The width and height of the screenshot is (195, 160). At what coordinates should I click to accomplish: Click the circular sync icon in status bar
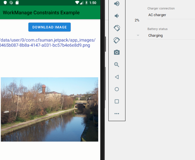pos(11,2)
